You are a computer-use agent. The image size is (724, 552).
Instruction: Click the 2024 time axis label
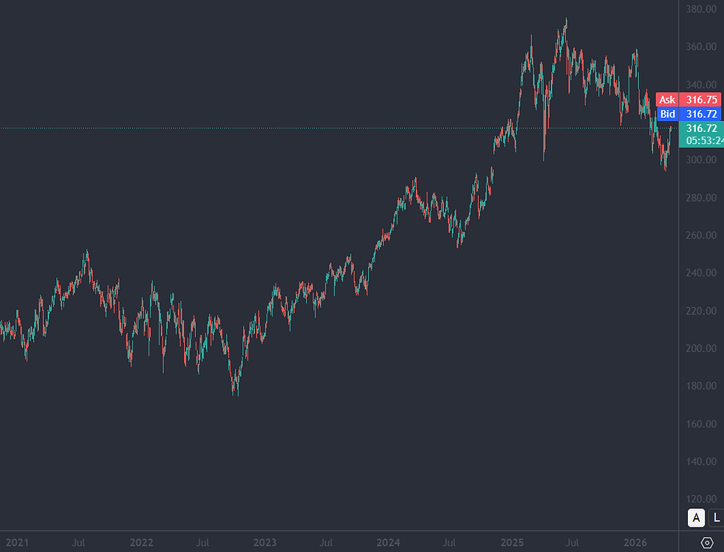pyautogui.click(x=388, y=543)
